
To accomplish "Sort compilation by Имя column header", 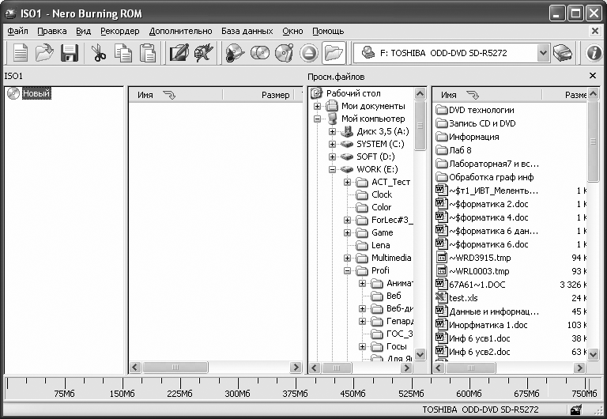I will click(175, 95).
